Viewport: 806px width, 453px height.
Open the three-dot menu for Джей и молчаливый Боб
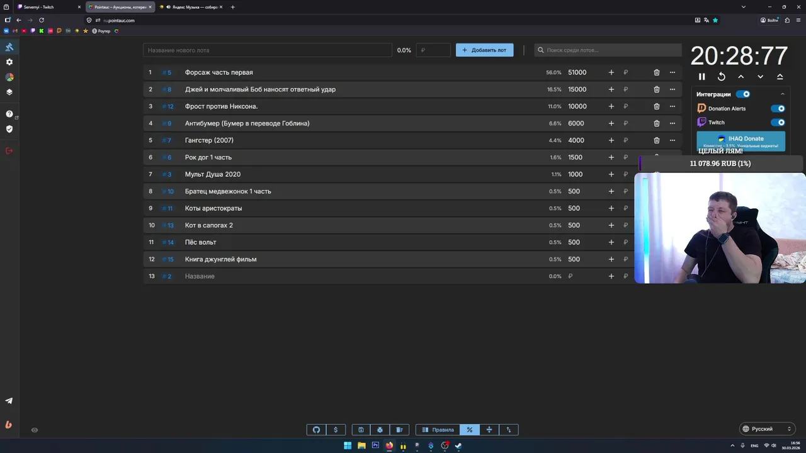click(x=673, y=89)
